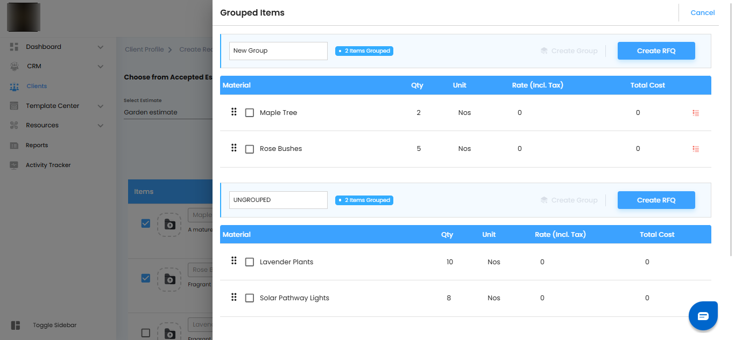The width and height of the screenshot is (735, 340).
Task: Cancel the Grouped Items panel
Action: tap(702, 13)
